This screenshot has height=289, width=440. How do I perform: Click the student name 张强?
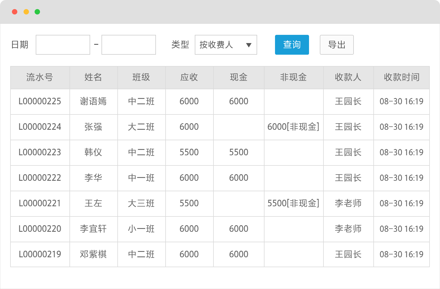(93, 127)
